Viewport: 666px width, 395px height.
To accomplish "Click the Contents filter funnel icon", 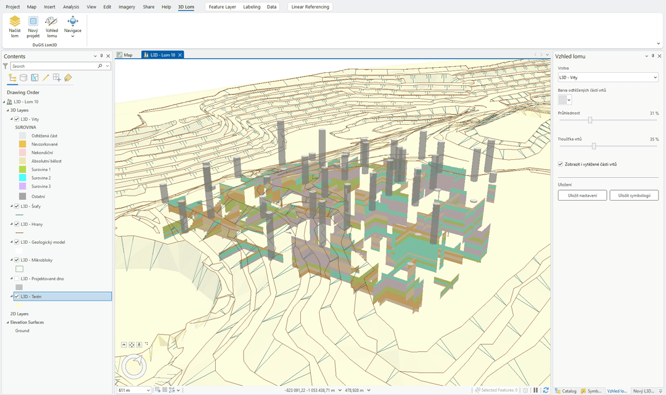I will pos(6,66).
